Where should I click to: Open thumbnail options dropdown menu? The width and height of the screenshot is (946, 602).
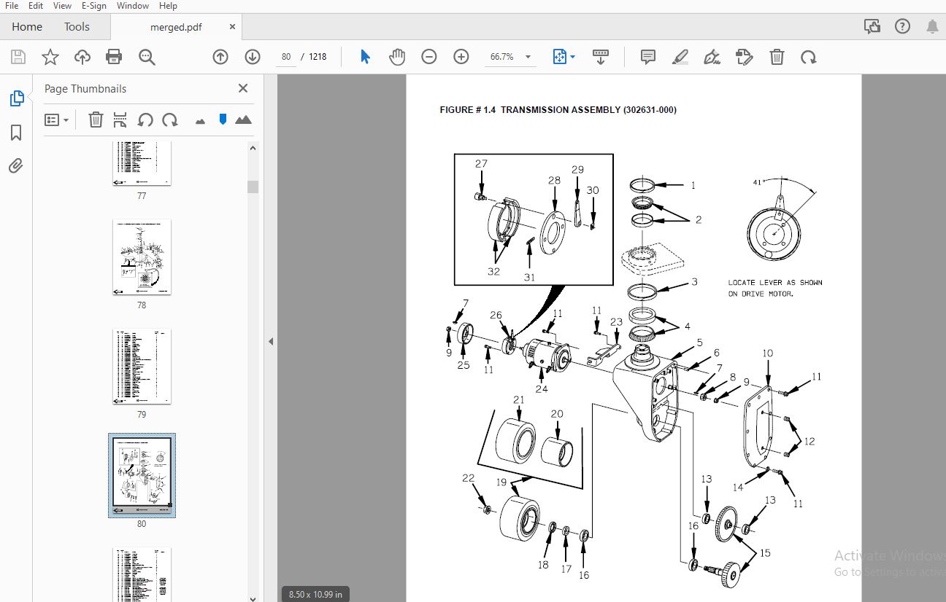pyautogui.click(x=57, y=120)
